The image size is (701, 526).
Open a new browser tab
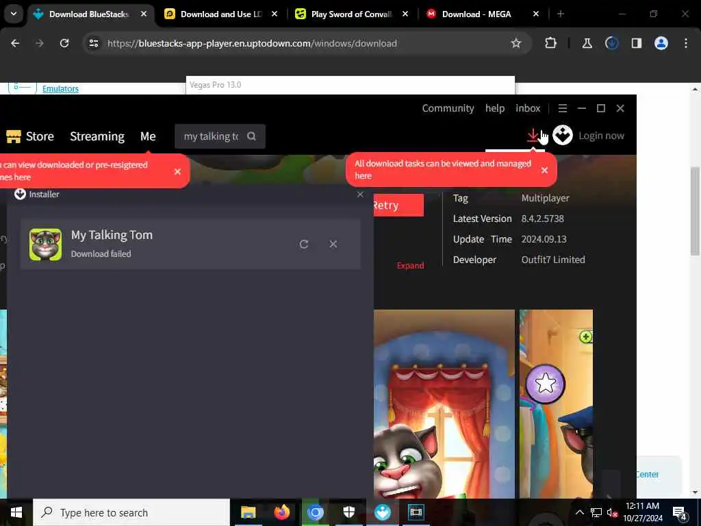coord(560,14)
